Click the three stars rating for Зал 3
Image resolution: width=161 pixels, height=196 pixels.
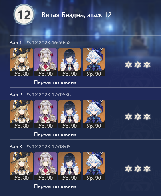tap(138, 169)
